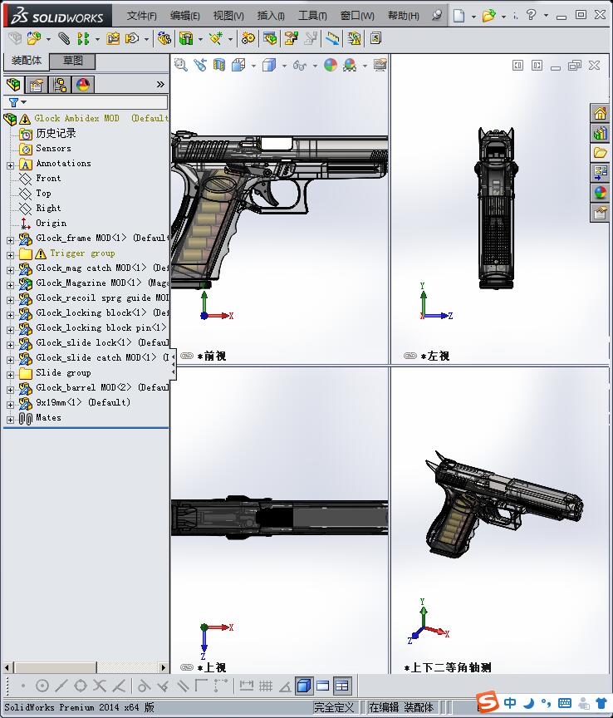Screen dimensions: 613x718
Task: Click the funnel filter icon above tree
Action: coord(14,102)
